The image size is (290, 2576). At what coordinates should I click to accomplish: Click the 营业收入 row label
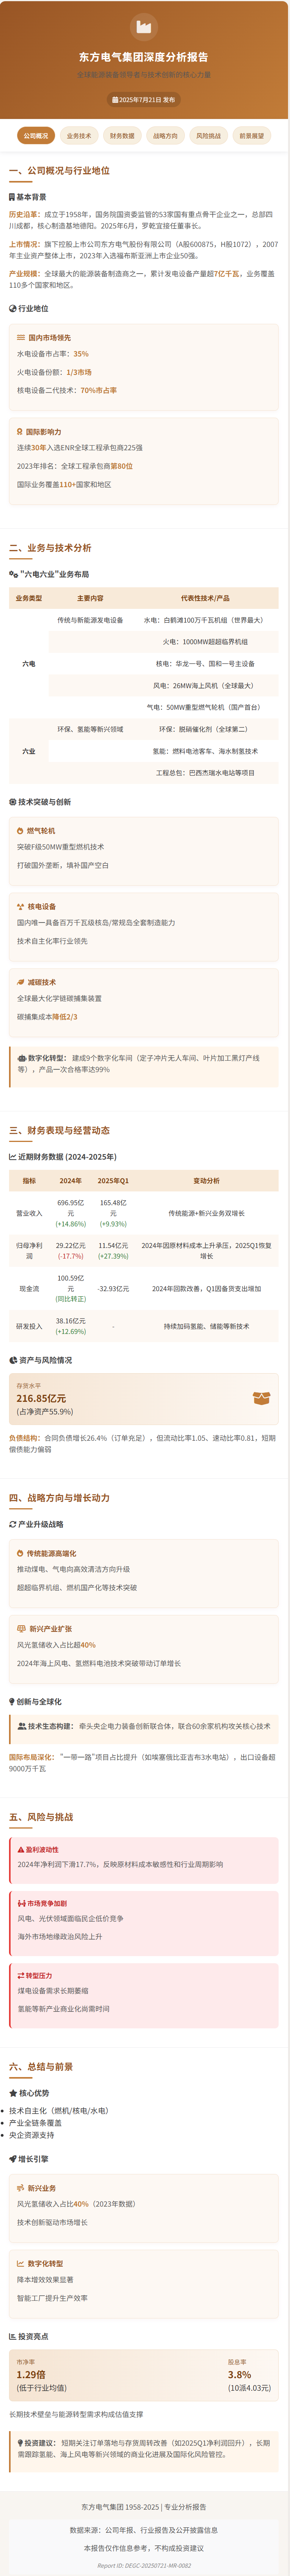click(x=29, y=1213)
